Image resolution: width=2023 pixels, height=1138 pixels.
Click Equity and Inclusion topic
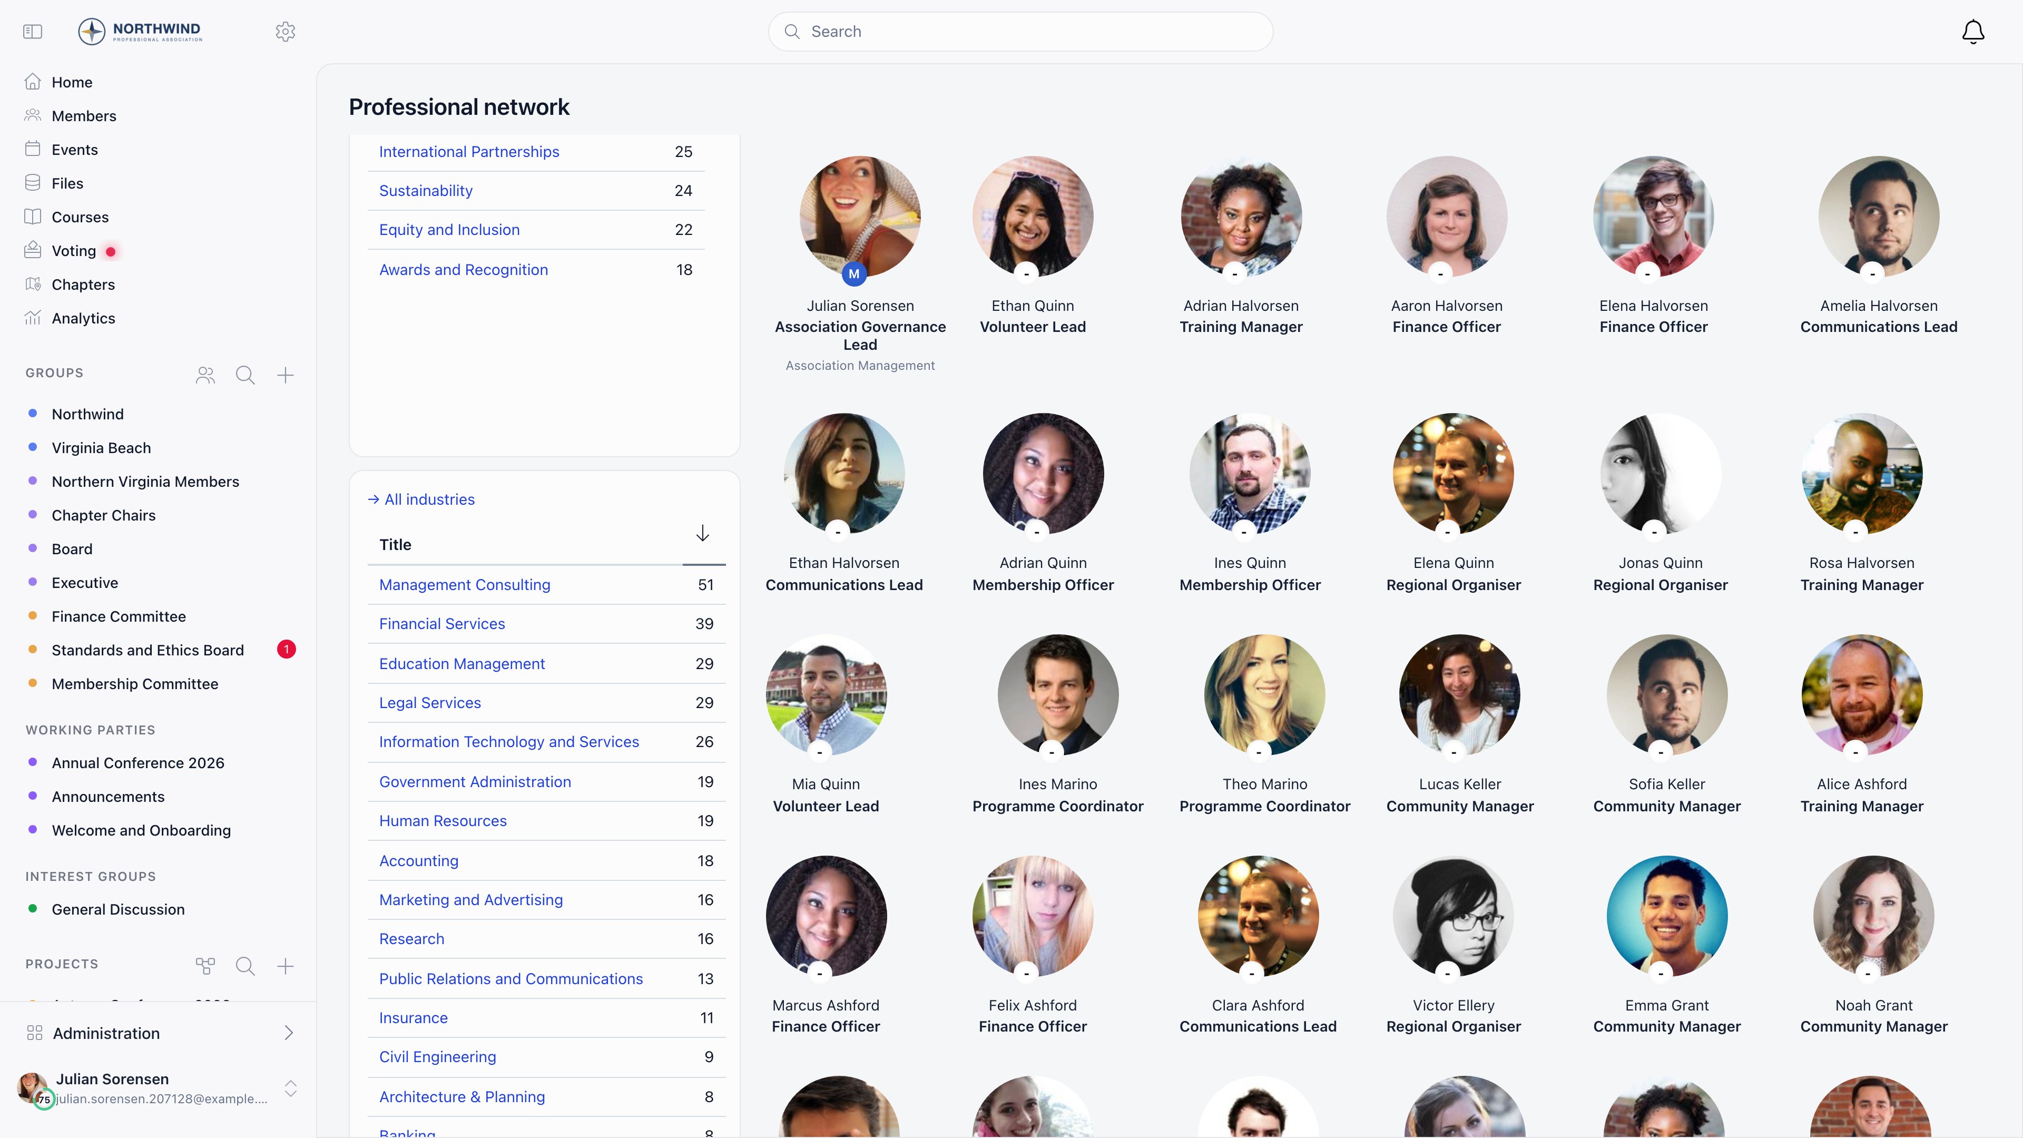tap(449, 229)
